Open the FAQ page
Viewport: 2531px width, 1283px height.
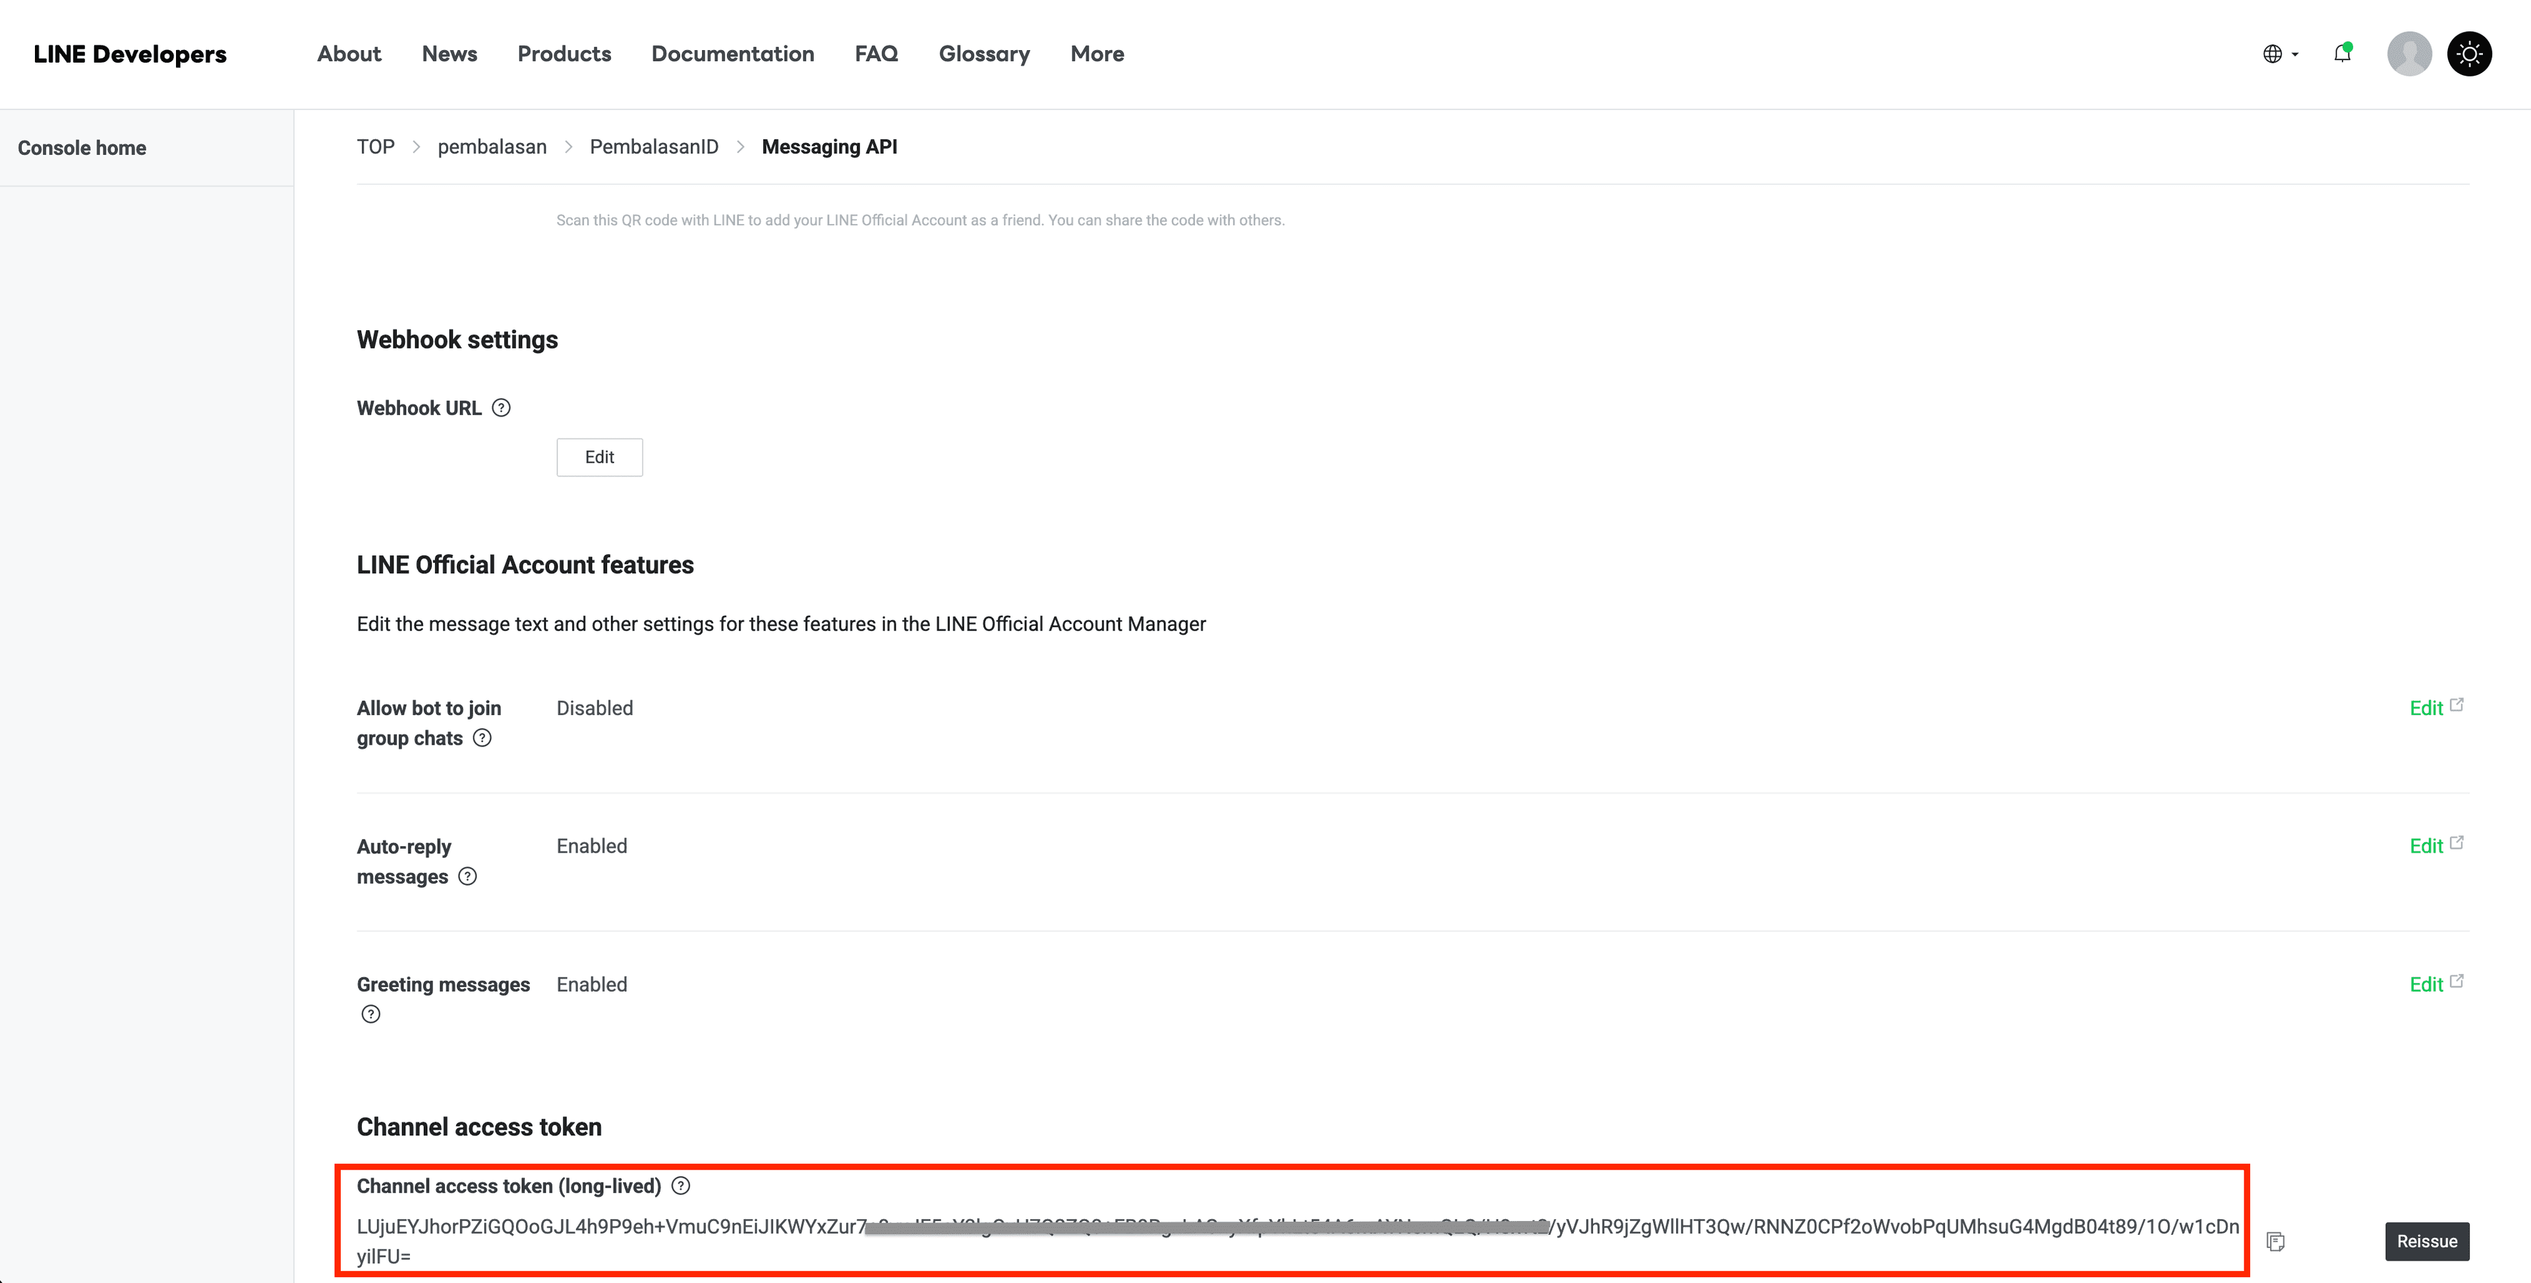tap(877, 54)
